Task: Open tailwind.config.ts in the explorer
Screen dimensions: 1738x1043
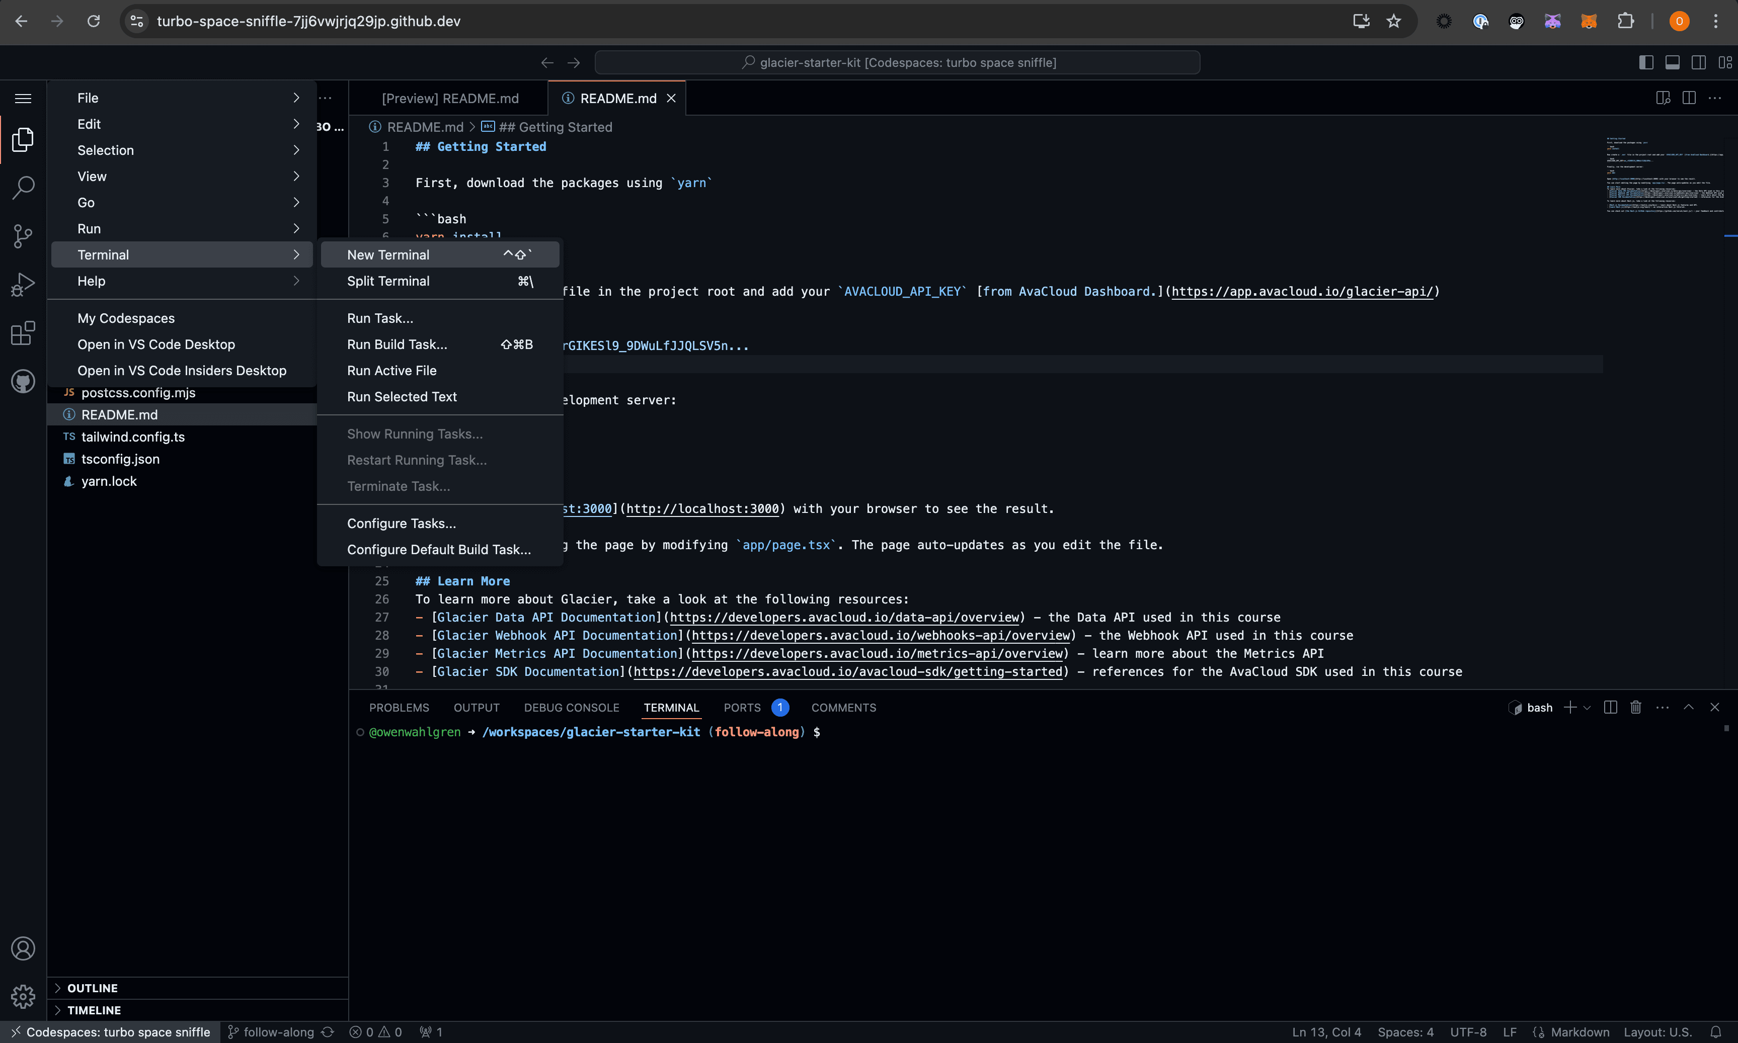Action: click(133, 437)
